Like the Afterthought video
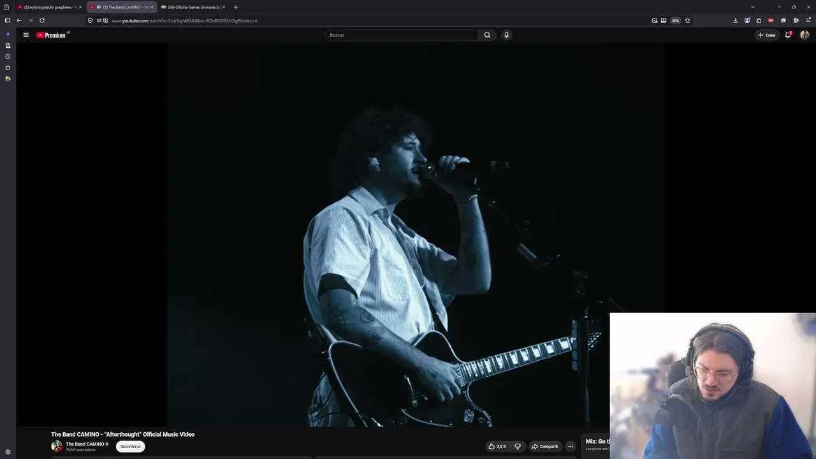The height and width of the screenshot is (459, 816). tap(498, 446)
